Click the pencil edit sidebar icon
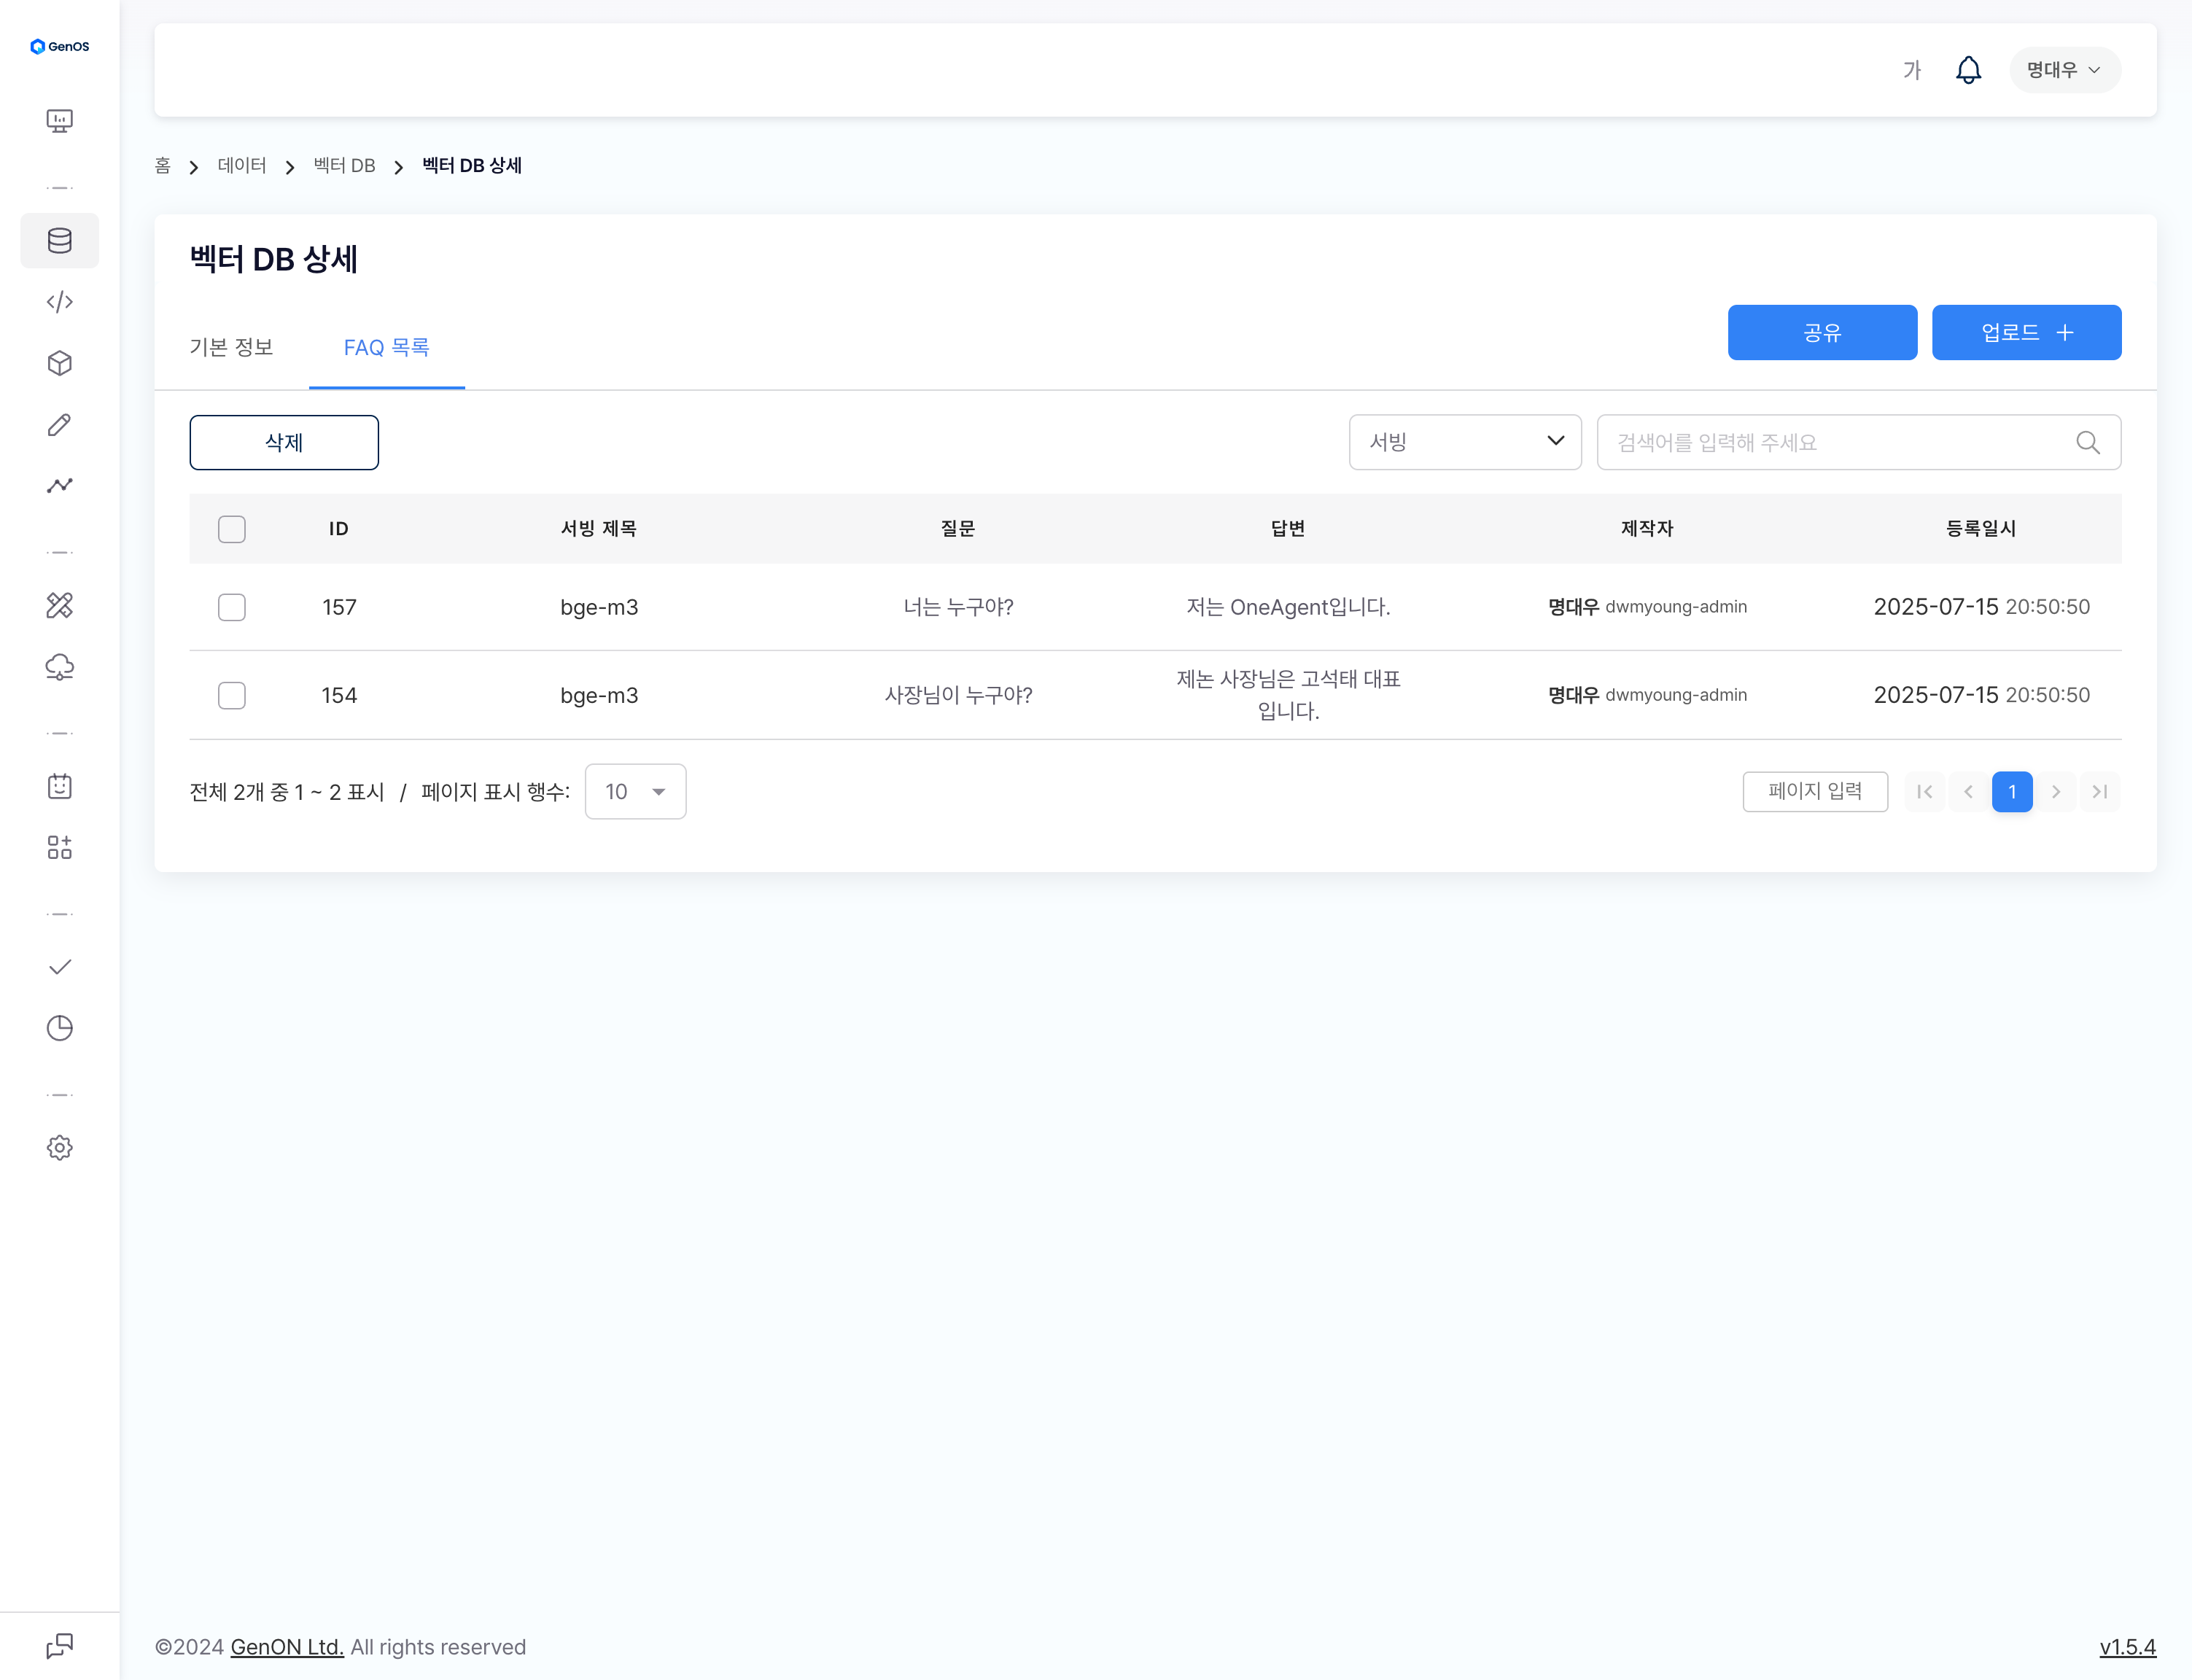2192x1680 pixels. tap(60, 425)
